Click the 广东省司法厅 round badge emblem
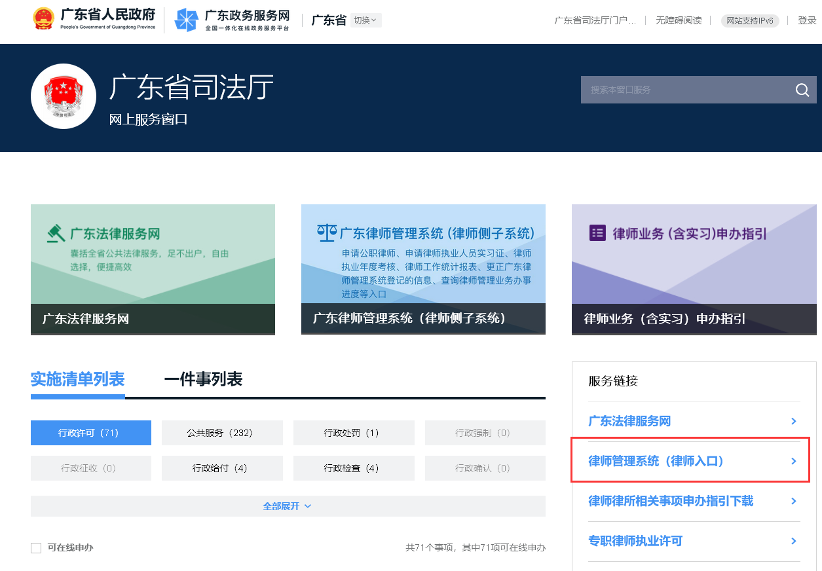The height and width of the screenshot is (571, 822). pyautogui.click(x=63, y=96)
